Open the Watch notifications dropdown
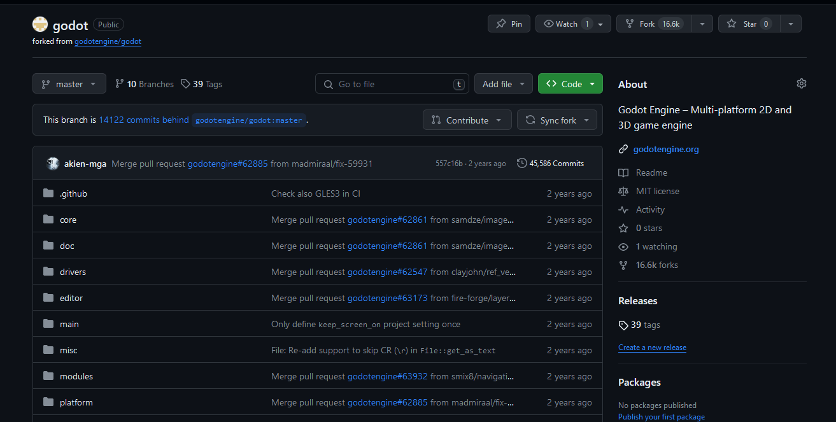 coord(573,24)
